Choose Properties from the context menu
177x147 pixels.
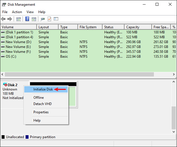click(x=46, y=112)
